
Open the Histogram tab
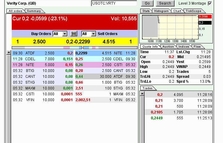coord(161,11)
